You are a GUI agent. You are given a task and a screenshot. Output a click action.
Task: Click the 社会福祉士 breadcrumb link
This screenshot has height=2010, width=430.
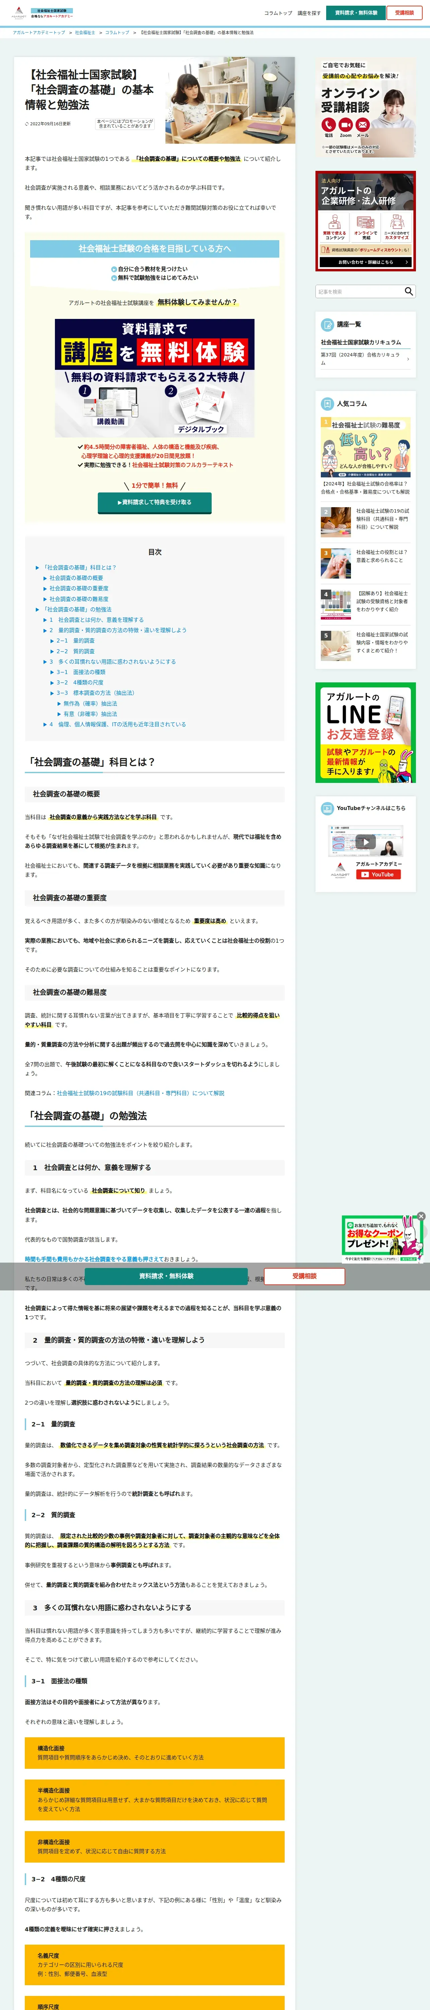85,33
